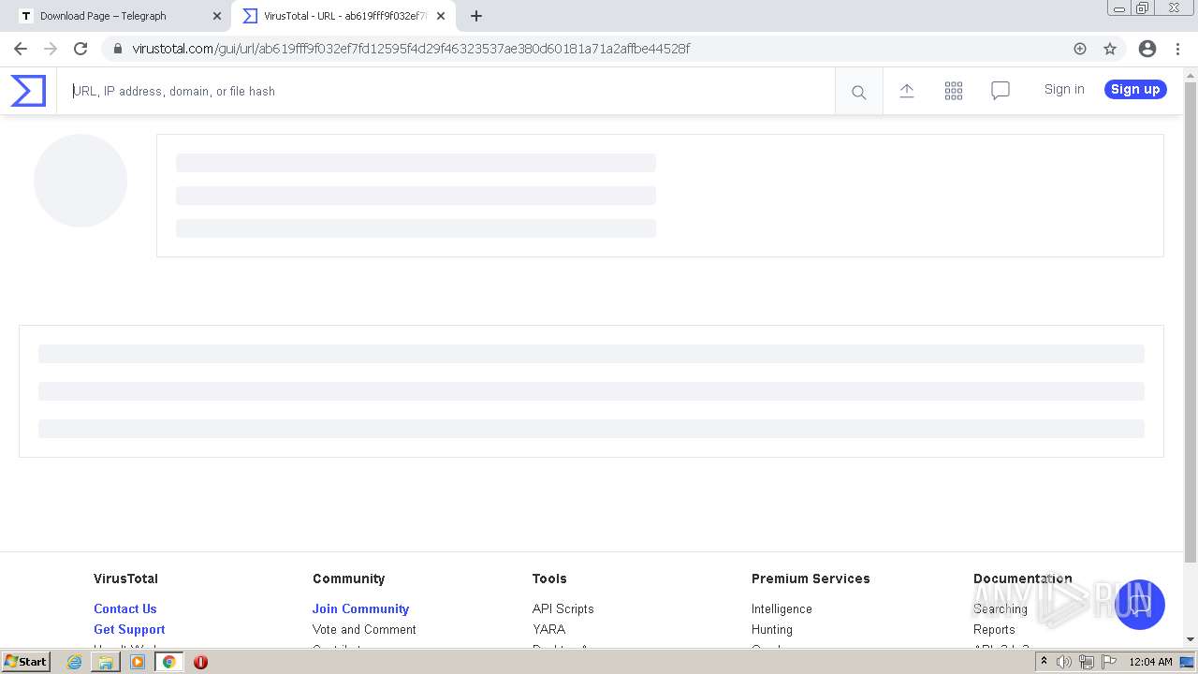Open the apps grid icon

(x=954, y=91)
